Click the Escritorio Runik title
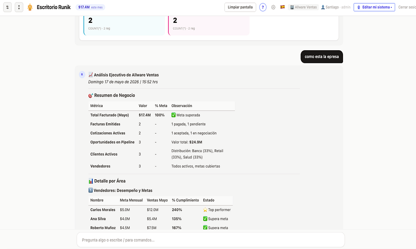The image size is (416, 249). tap(54, 7)
